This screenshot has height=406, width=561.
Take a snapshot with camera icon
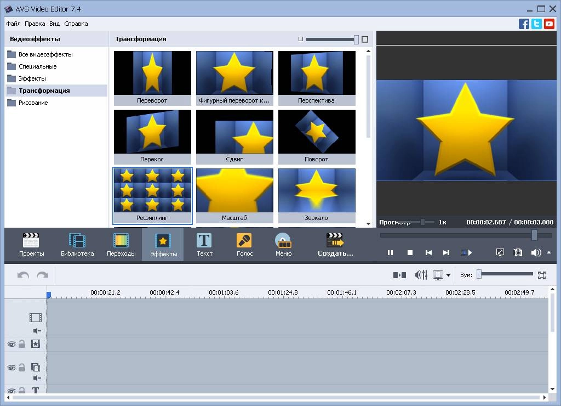pyautogui.click(x=517, y=252)
